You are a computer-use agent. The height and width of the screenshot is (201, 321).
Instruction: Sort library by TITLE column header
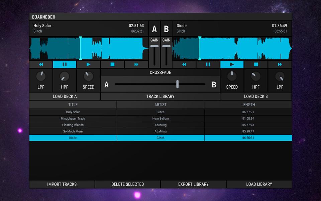click(x=73, y=105)
